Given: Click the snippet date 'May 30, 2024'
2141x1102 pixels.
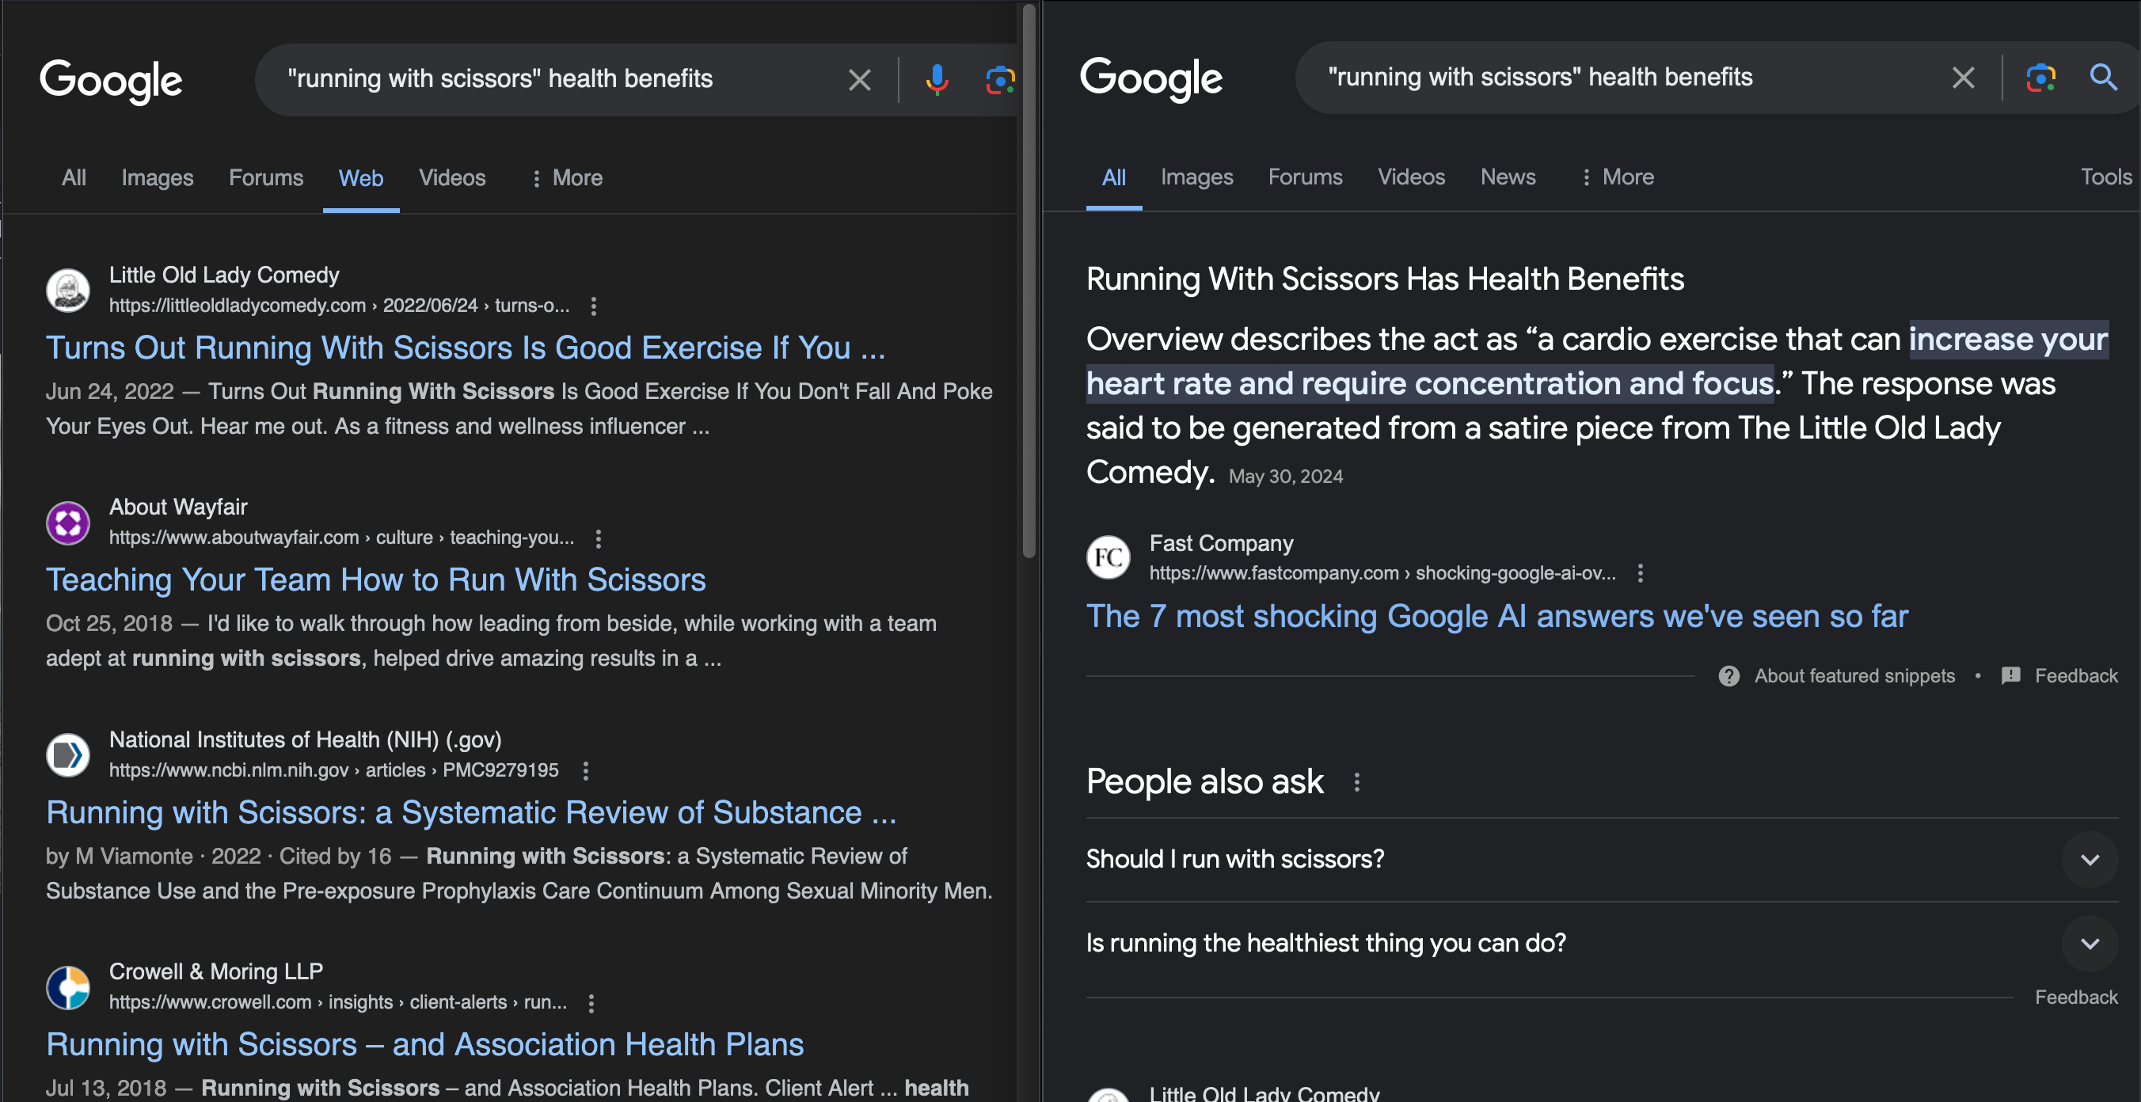Looking at the screenshot, I should [x=1285, y=477].
